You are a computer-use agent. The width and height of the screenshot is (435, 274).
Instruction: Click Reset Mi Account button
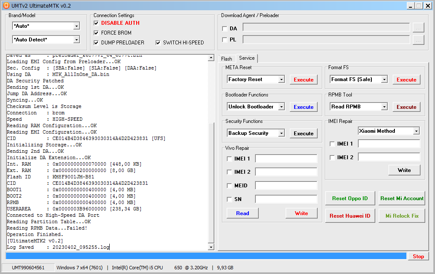pos(402,198)
